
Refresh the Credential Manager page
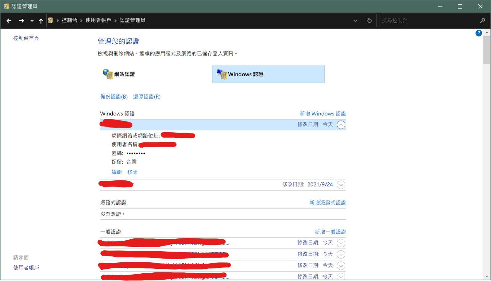(x=369, y=21)
